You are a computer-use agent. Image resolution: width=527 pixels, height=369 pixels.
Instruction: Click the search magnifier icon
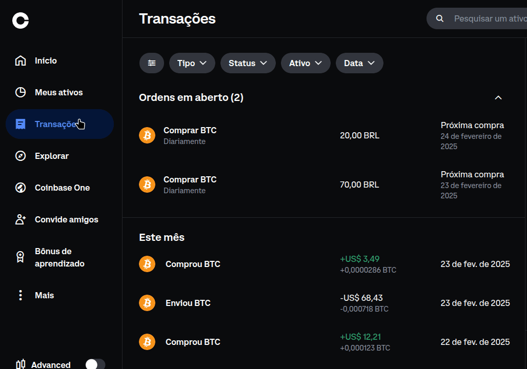[440, 18]
